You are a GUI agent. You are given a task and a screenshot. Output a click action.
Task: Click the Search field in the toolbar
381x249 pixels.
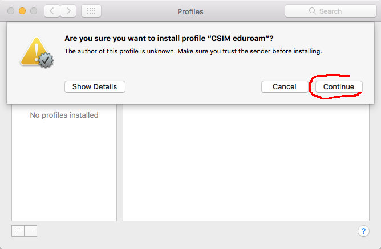point(331,11)
